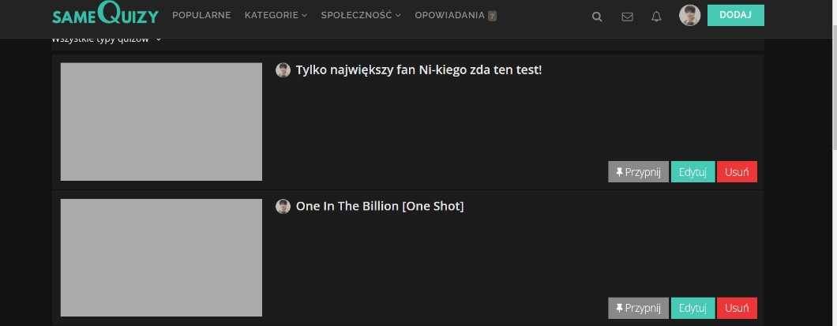This screenshot has width=837, height=326.
Task: Click author avatar beside One In The Billion
Action: tap(283, 207)
